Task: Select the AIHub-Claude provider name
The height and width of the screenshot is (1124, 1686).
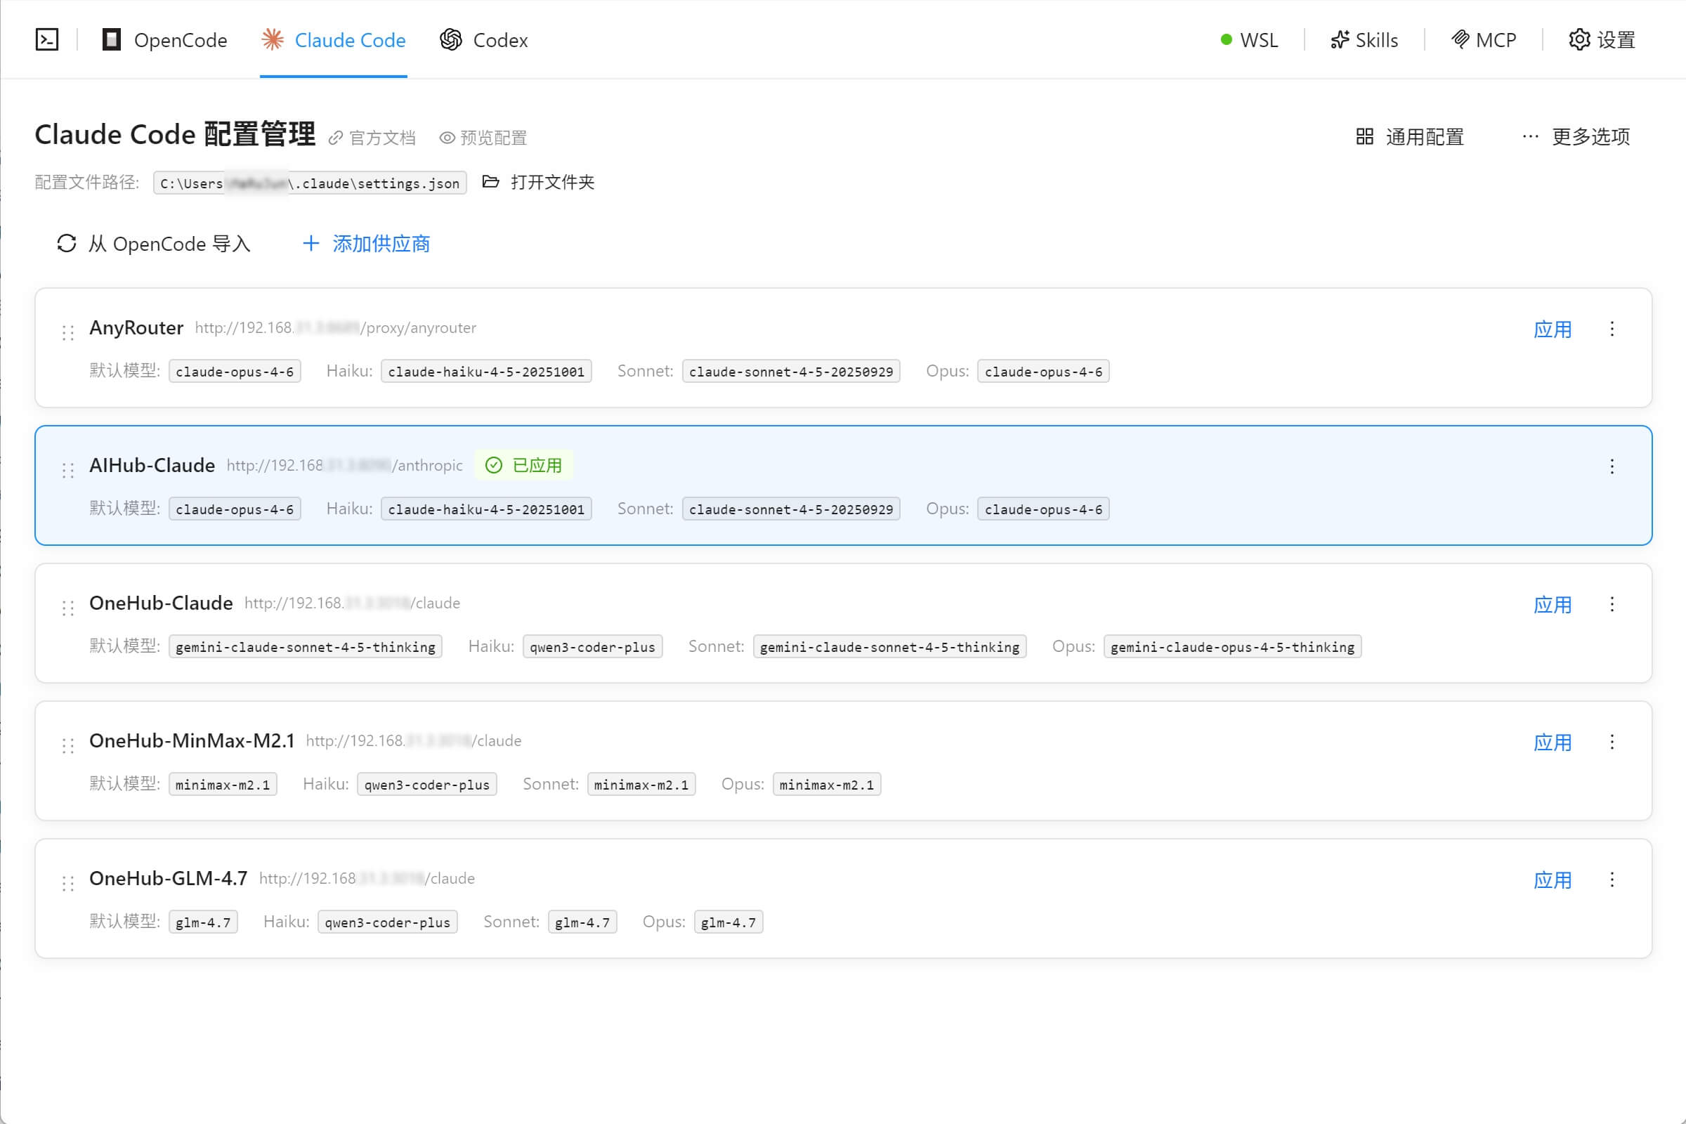Action: [152, 465]
